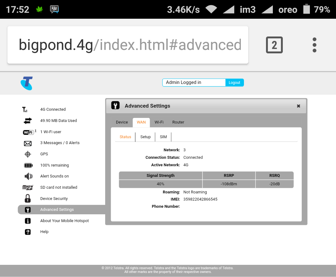Click the data usage arrows icon

(x=28, y=121)
